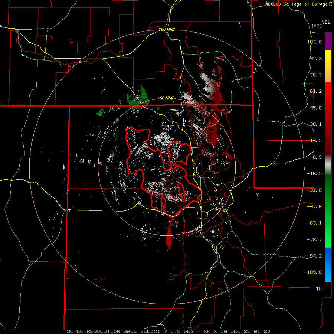Image resolution: width=334 pixels, height=334 pixels.
Task: Pick the gray-white segment of the color bar
Action: pyautogui.click(x=328, y=165)
